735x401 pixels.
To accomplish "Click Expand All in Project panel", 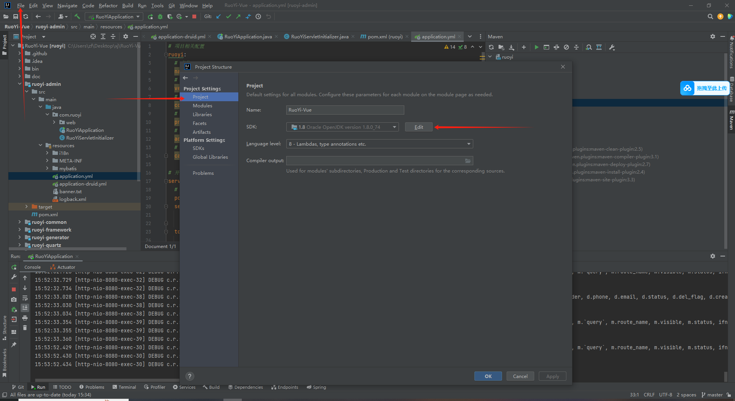I will coord(103,36).
